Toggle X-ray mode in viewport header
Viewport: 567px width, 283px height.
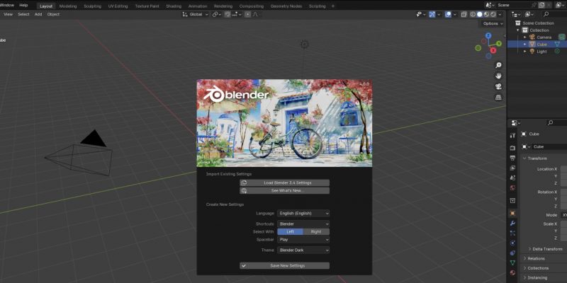coord(464,14)
